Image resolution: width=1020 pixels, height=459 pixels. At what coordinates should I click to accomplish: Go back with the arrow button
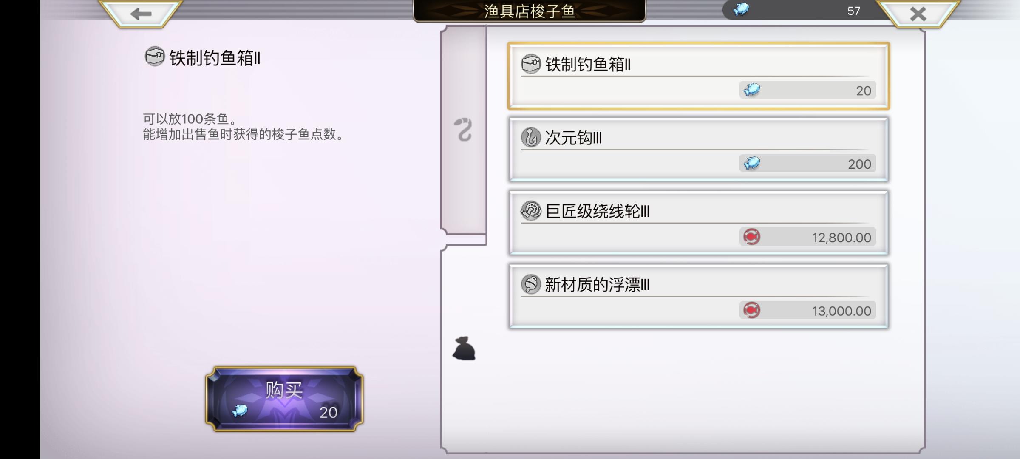click(x=141, y=14)
